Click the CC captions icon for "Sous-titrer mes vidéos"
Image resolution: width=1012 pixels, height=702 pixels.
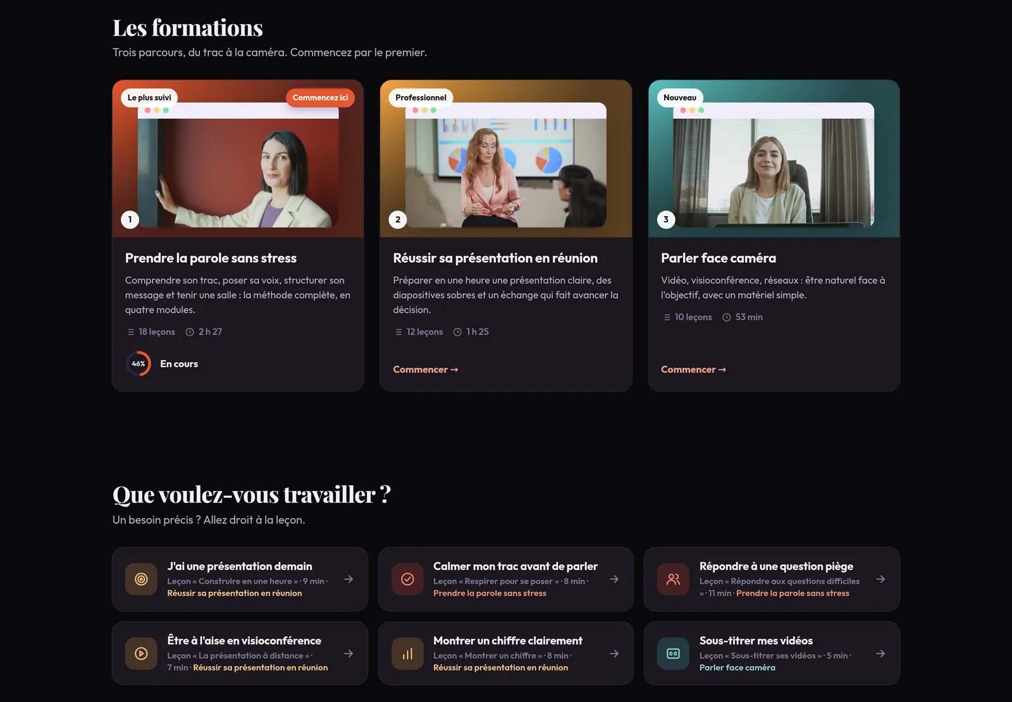tap(673, 653)
